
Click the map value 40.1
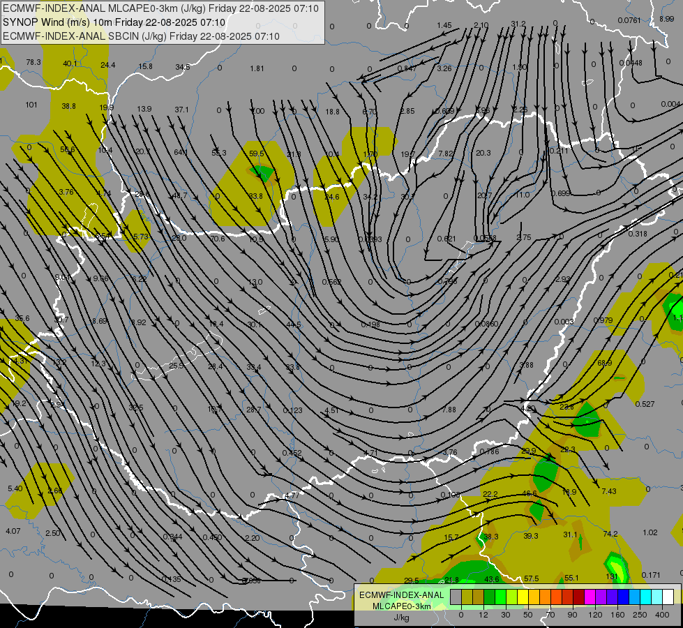pyautogui.click(x=70, y=63)
